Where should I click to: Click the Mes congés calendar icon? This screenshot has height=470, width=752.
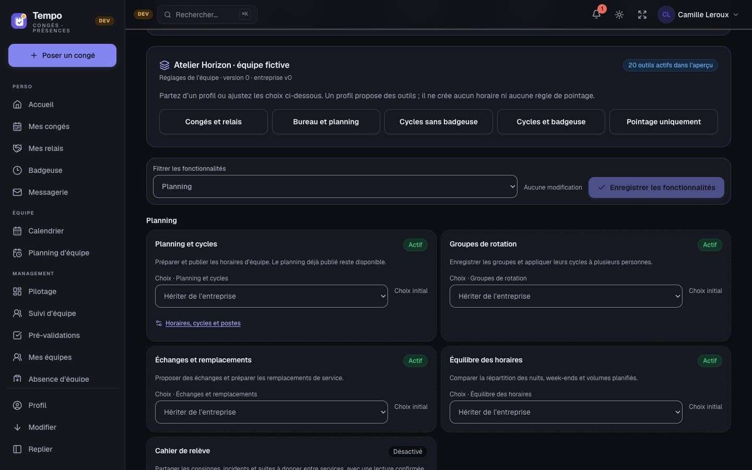click(17, 126)
